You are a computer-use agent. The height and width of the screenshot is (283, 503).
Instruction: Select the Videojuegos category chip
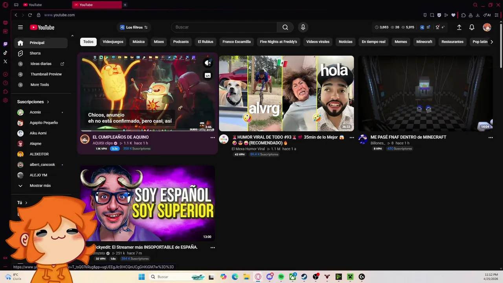coord(113,42)
